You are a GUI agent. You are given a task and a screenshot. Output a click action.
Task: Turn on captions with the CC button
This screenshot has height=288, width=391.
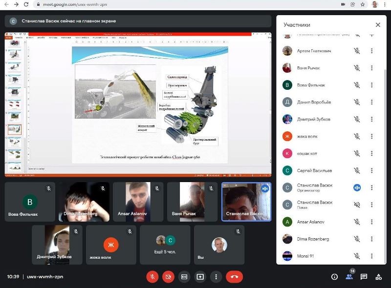pyautogui.click(x=184, y=277)
